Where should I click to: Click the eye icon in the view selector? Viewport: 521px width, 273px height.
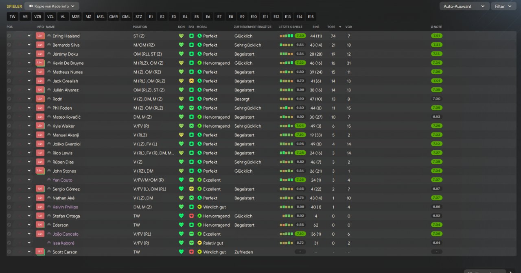point(31,6)
